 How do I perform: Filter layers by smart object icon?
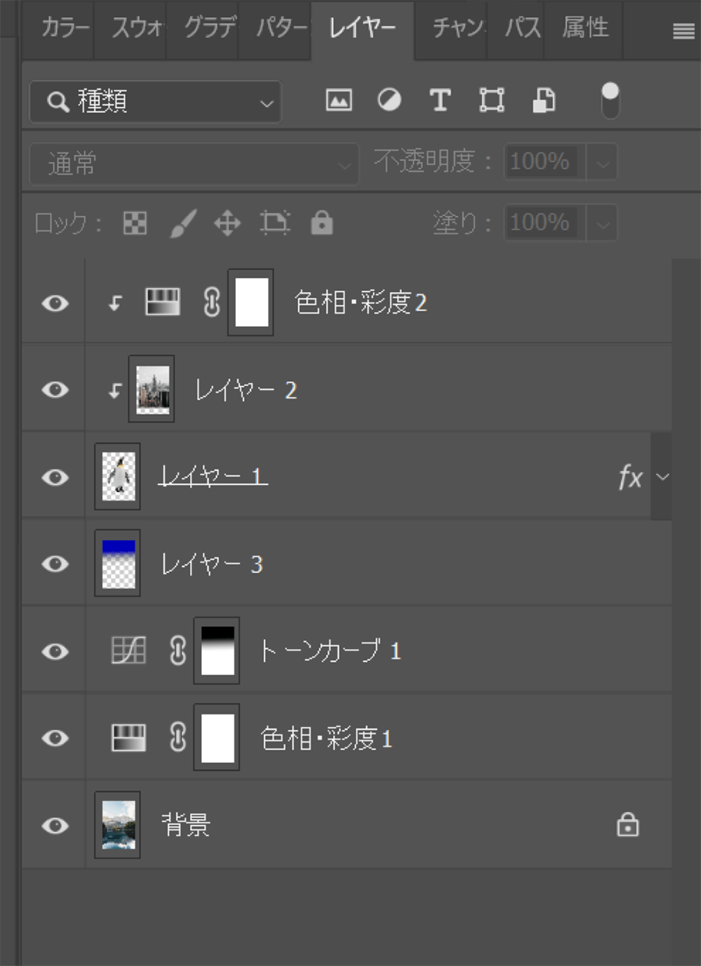coord(544,100)
